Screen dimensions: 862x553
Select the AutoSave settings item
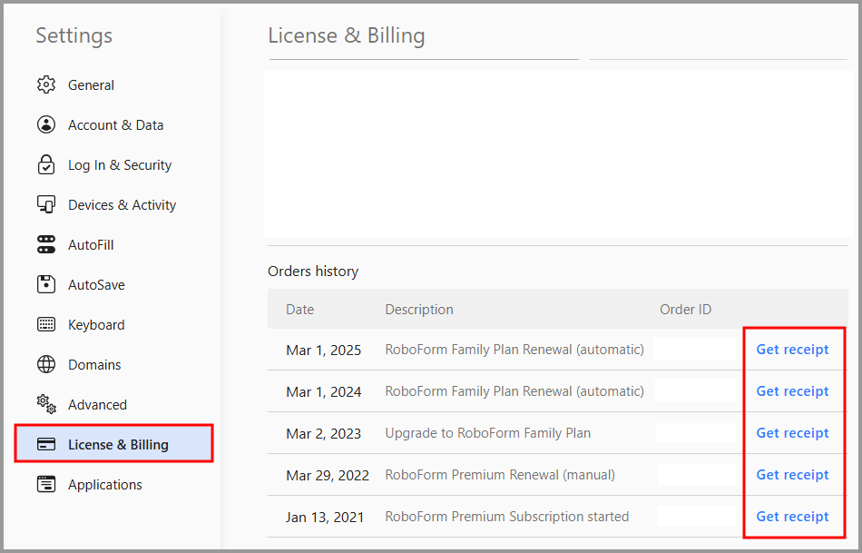(96, 285)
